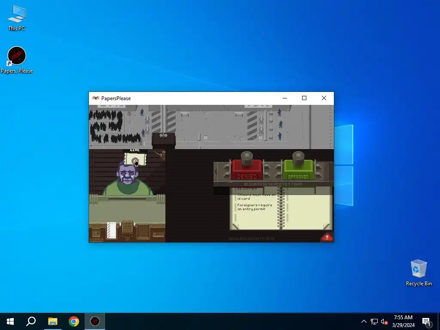The width and height of the screenshot is (440, 330).
Task: Click the PapersPlease window title icon
Action: (96, 98)
